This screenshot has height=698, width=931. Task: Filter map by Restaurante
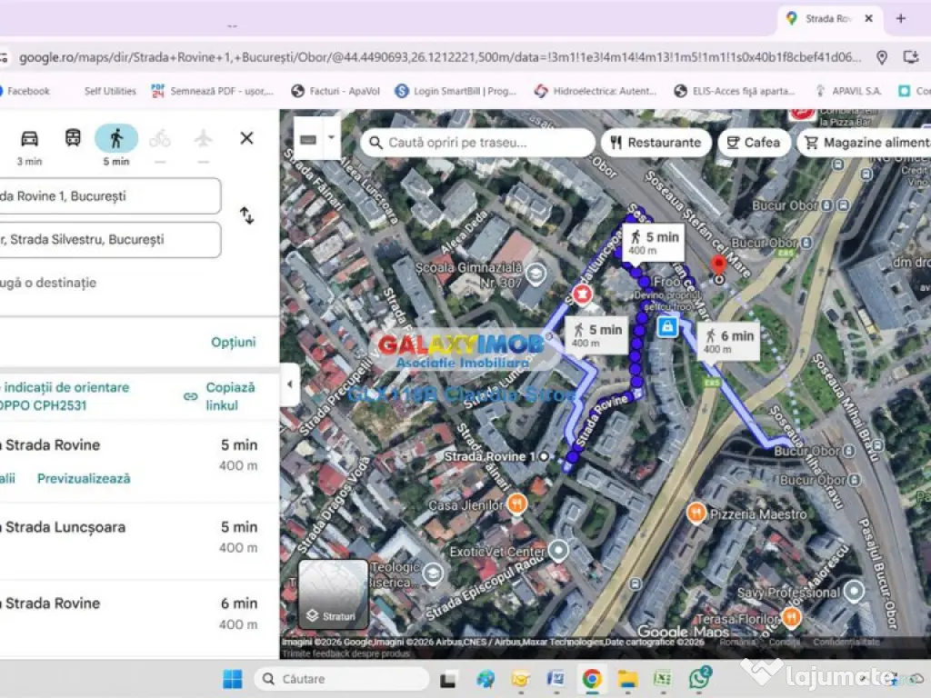[x=656, y=143]
